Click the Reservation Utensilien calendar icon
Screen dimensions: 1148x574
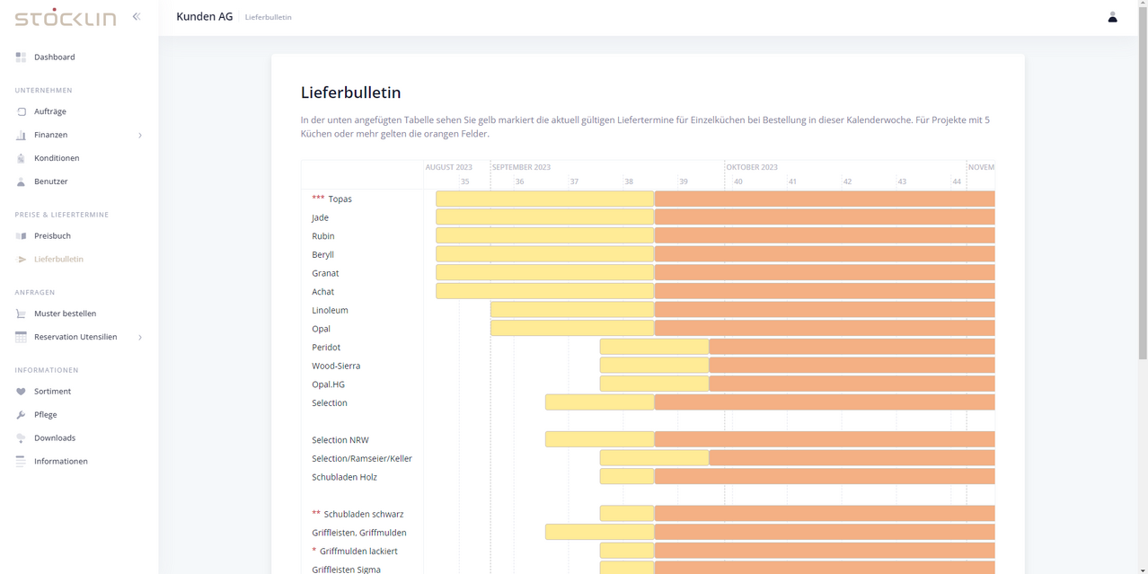click(x=21, y=337)
